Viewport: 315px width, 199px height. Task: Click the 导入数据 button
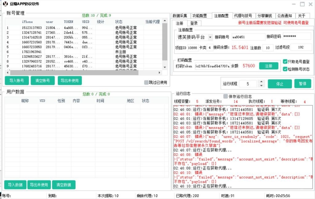[15, 185]
